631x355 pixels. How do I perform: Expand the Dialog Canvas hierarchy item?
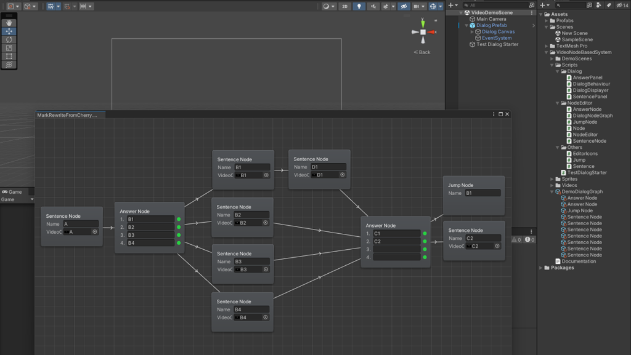coord(472,32)
